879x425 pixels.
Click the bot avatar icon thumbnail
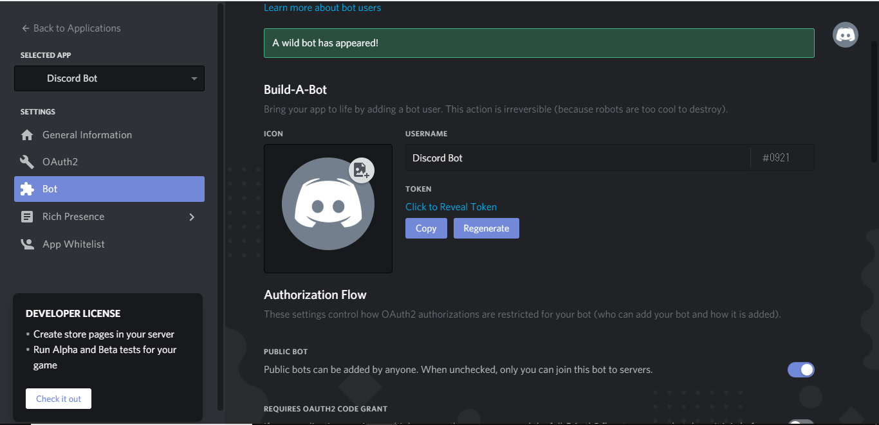[x=328, y=208]
